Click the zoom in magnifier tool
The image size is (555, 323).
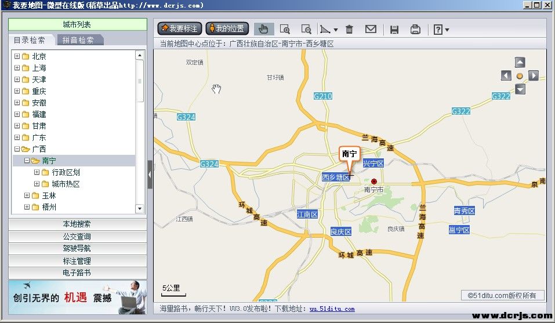tap(285, 29)
